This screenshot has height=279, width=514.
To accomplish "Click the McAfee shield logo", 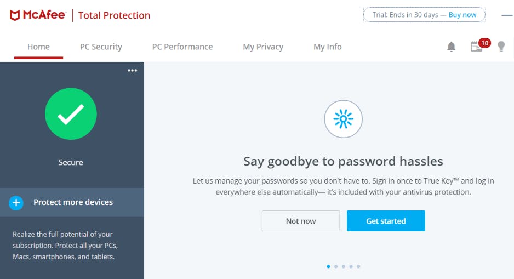I will (15, 15).
